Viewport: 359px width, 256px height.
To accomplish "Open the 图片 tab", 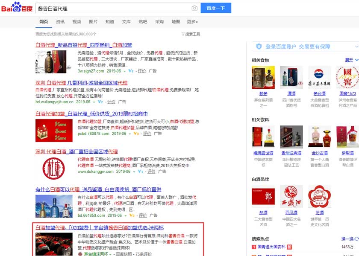I will [93, 22].
